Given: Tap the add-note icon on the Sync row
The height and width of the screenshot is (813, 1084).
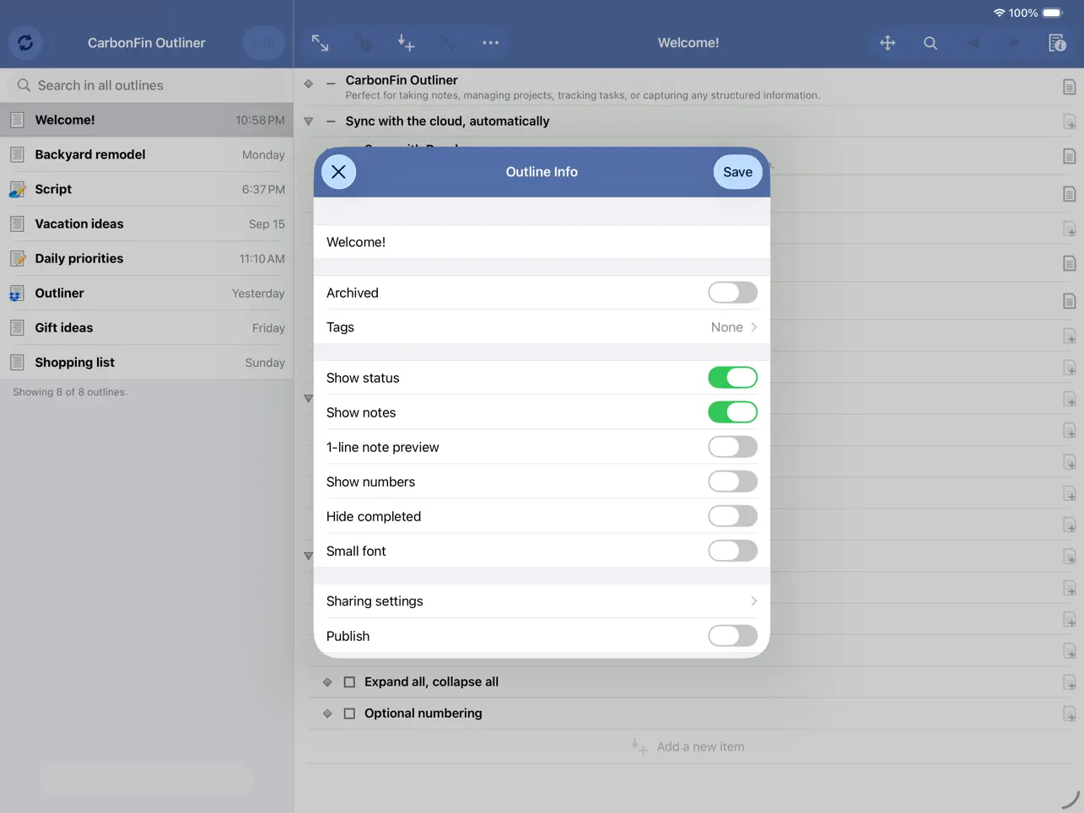Looking at the screenshot, I should [1070, 121].
